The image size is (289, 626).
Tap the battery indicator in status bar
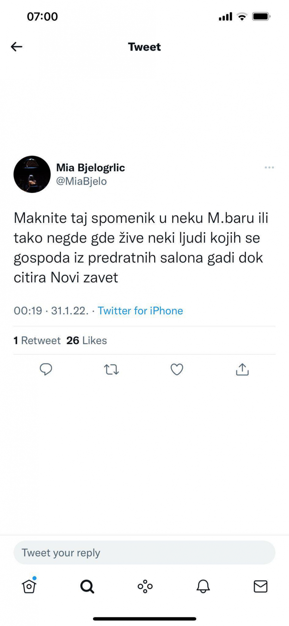pos(261,15)
